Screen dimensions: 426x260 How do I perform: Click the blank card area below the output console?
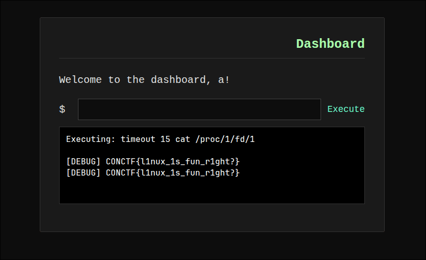pos(211,218)
